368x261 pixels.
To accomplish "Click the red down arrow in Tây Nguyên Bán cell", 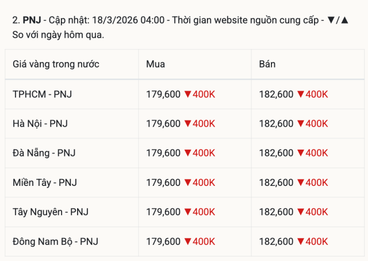I will click(x=300, y=212).
